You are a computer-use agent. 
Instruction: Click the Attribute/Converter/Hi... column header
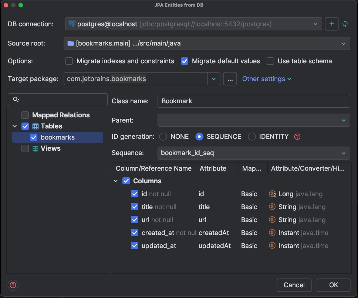(x=308, y=168)
